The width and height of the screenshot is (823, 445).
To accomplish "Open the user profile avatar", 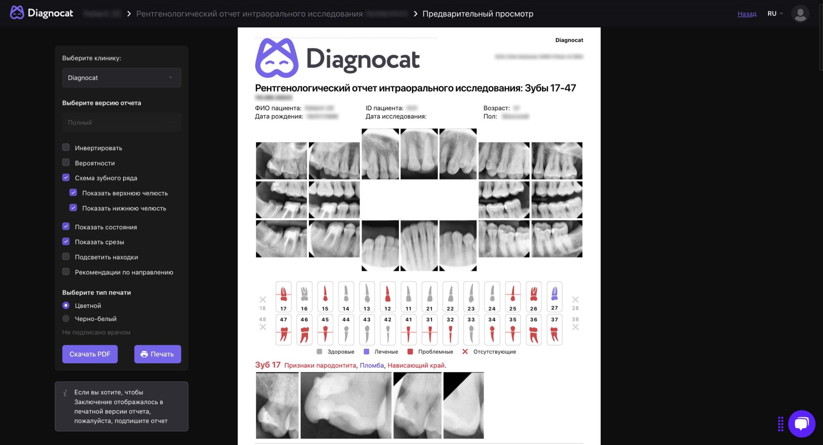I will coord(800,13).
